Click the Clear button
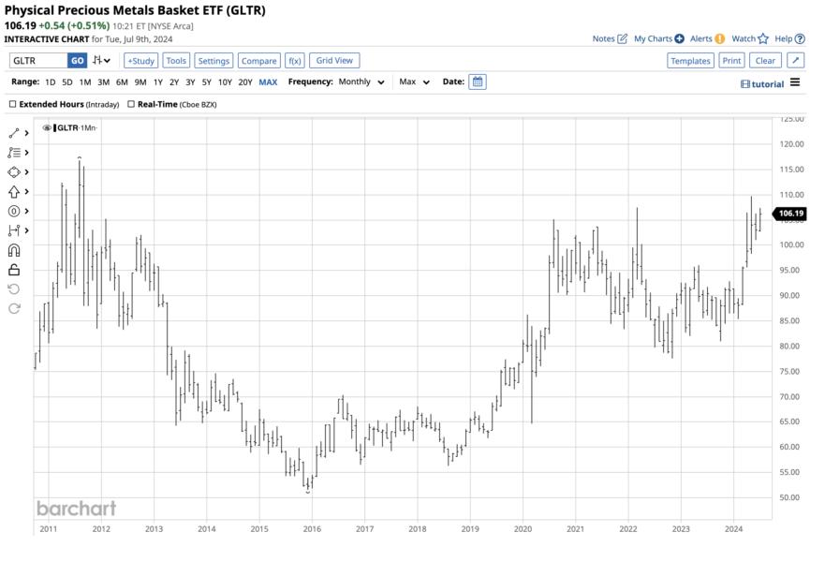The width and height of the screenshot is (825, 562). click(x=765, y=61)
